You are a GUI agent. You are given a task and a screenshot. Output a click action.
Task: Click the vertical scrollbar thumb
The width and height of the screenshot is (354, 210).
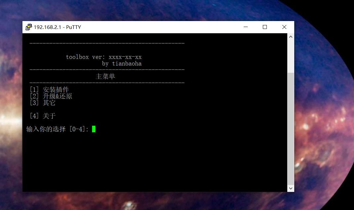point(291,129)
